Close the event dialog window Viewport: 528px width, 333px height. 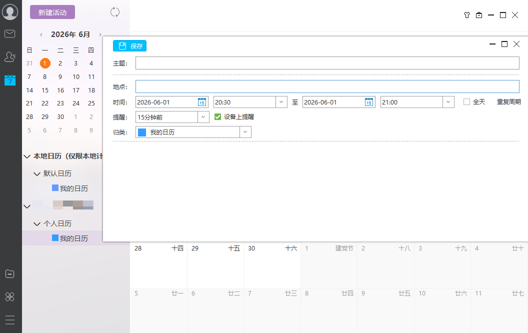point(516,44)
